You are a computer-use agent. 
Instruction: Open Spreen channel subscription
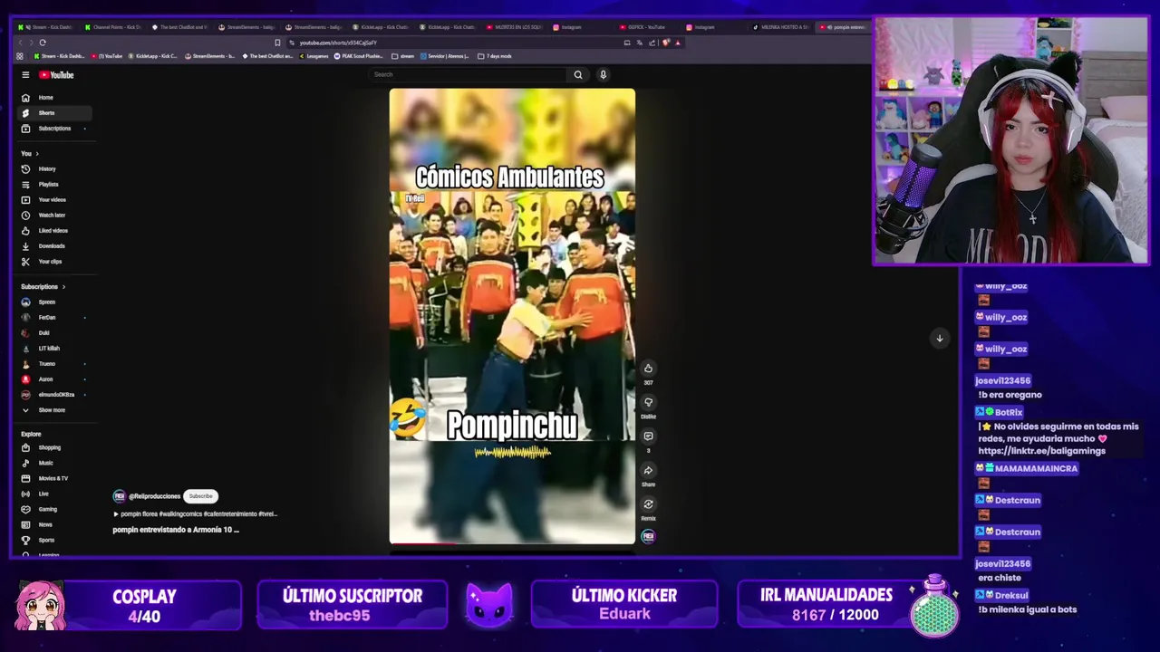pyautogui.click(x=54, y=302)
